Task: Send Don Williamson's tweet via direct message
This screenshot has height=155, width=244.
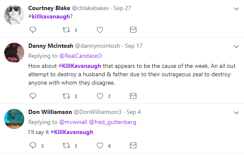Action: click(x=133, y=145)
